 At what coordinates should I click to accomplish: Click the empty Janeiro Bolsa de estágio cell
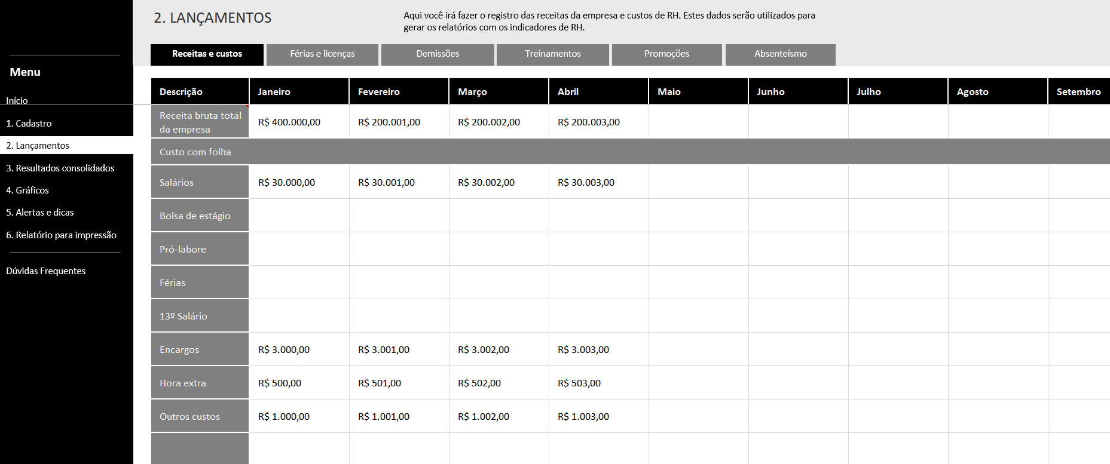coord(299,216)
